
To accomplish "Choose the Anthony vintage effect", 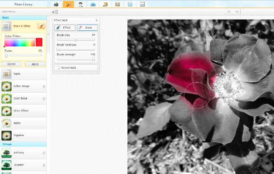I will (x=23, y=153).
